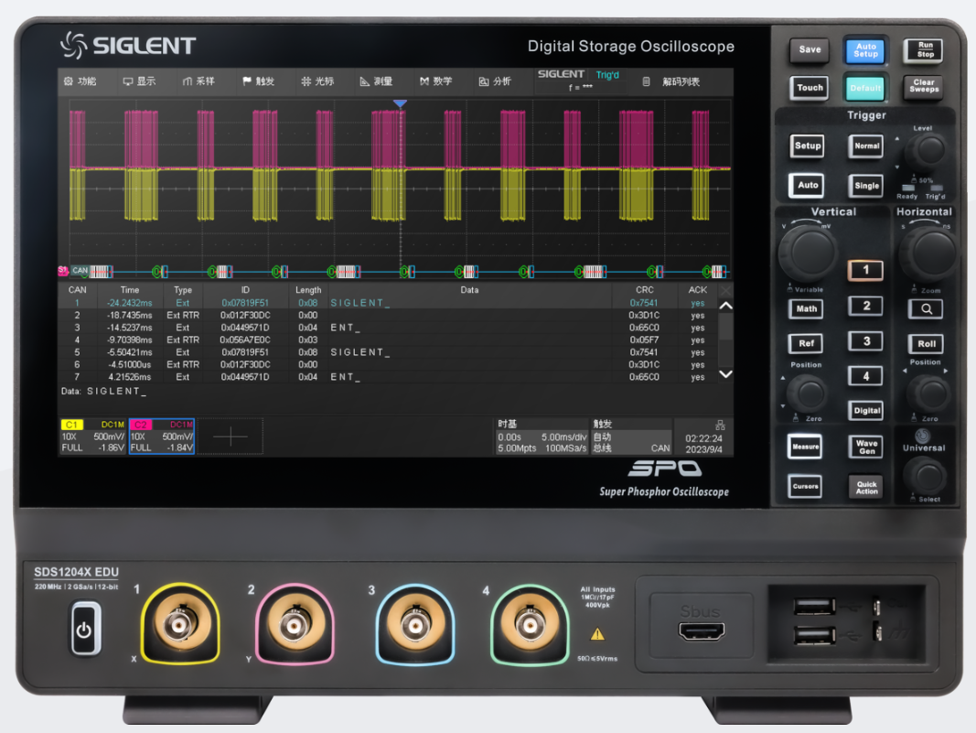Click the Horizontal Position knob
Image resolution: width=976 pixels, height=733 pixels.
tap(928, 393)
